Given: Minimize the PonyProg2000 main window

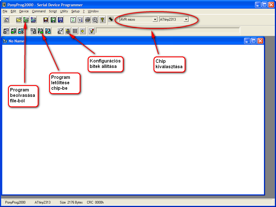Looking at the screenshot, I should [258, 5].
